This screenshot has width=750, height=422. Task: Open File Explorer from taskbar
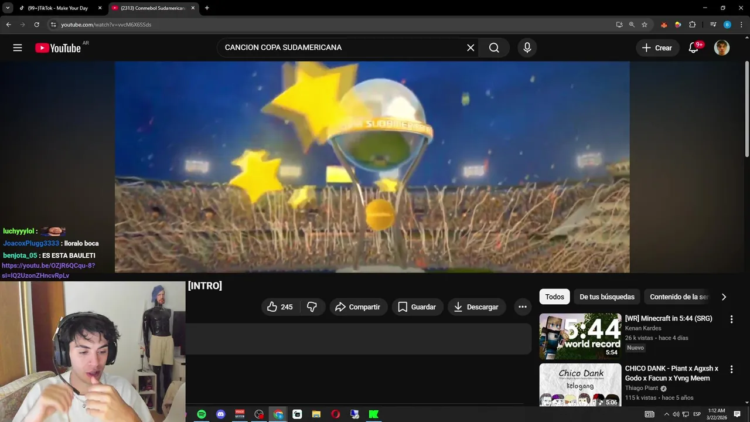316,414
